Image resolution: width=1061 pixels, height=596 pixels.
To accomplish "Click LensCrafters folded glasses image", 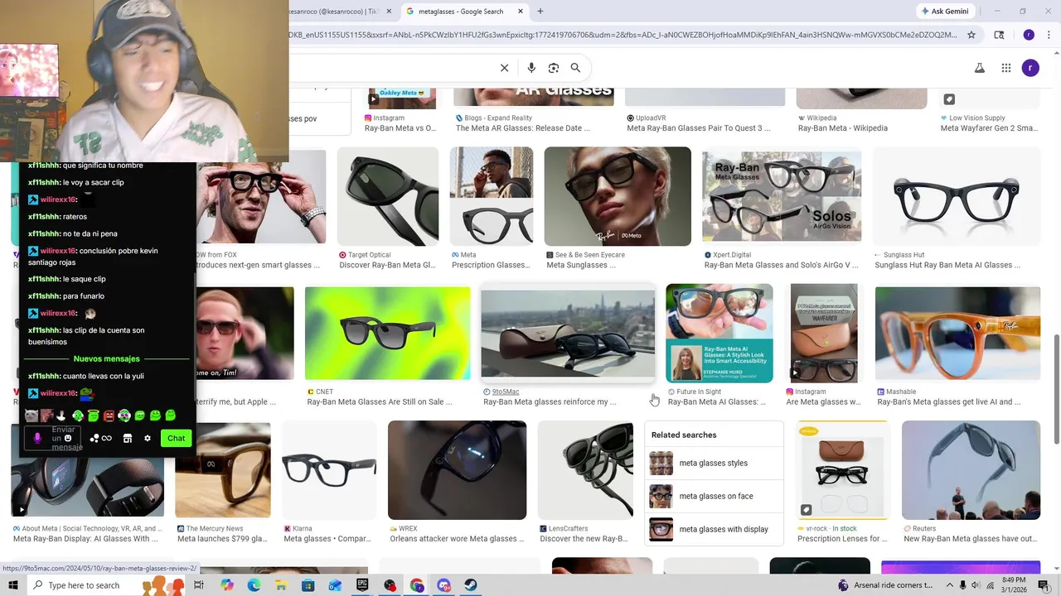I will pyautogui.click(x=586, y=470).
